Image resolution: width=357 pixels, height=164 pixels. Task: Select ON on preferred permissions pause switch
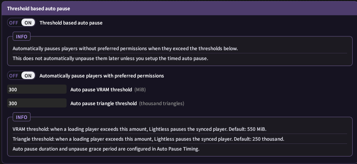coord(28,75)
